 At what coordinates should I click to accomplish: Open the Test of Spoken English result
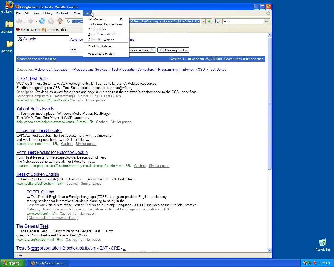point(38,174)
